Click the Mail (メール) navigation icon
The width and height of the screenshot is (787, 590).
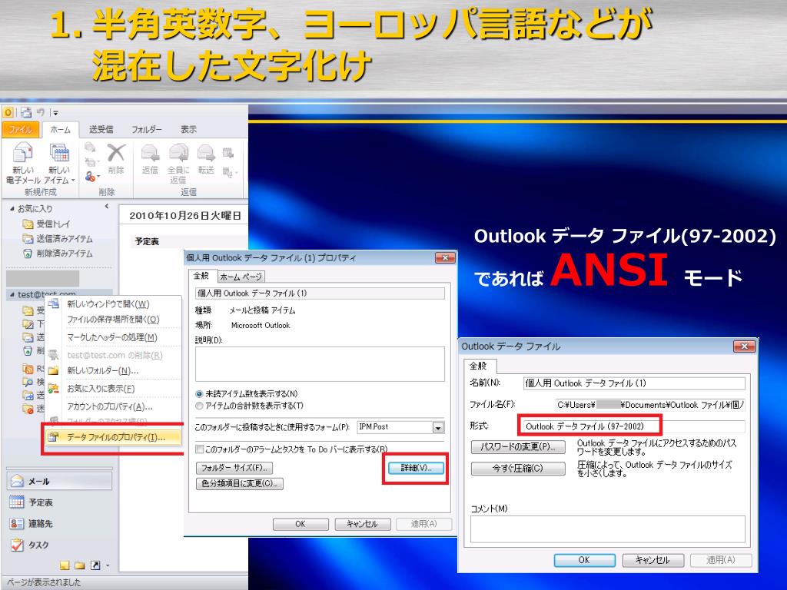coord(17,481)
